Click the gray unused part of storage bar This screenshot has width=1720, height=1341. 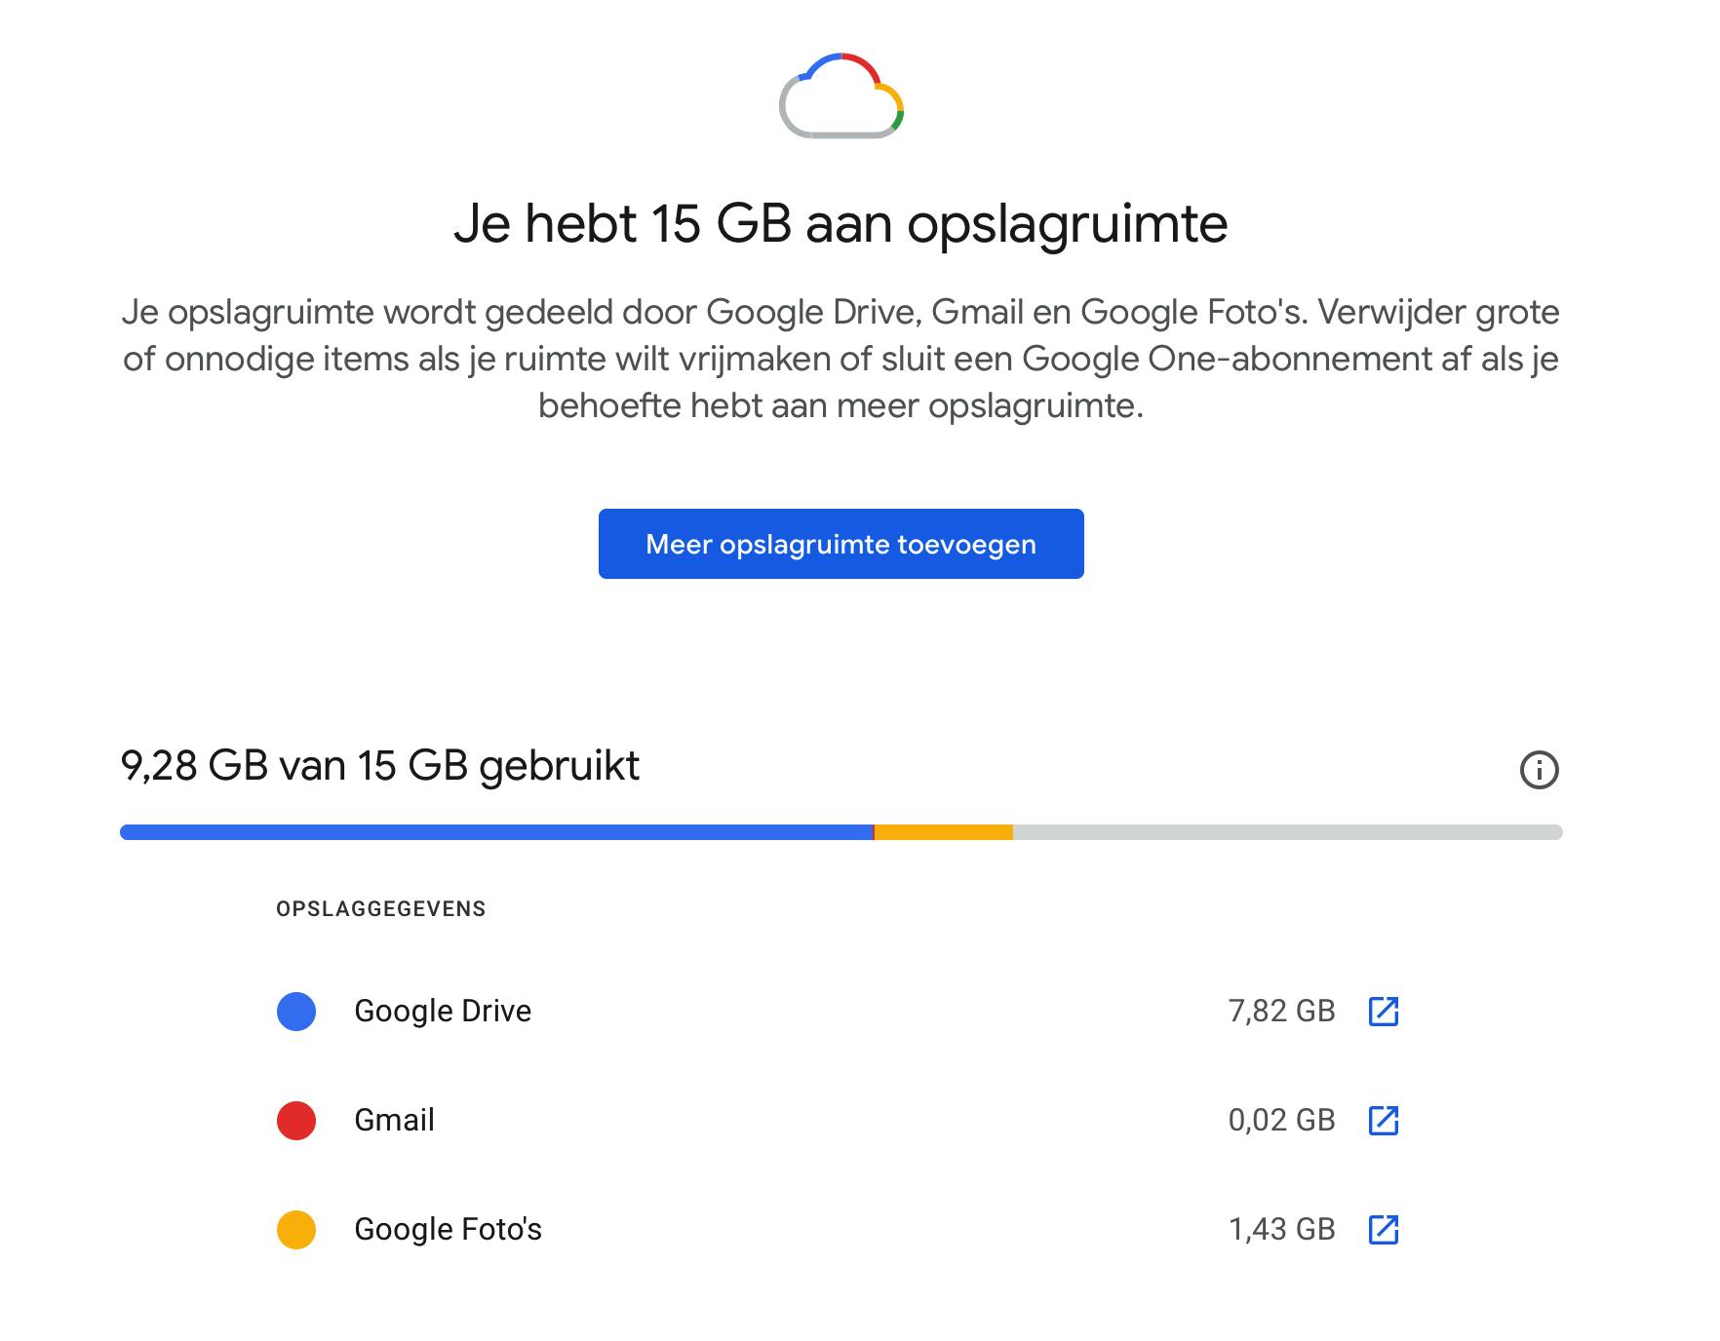click(1287, 832)
